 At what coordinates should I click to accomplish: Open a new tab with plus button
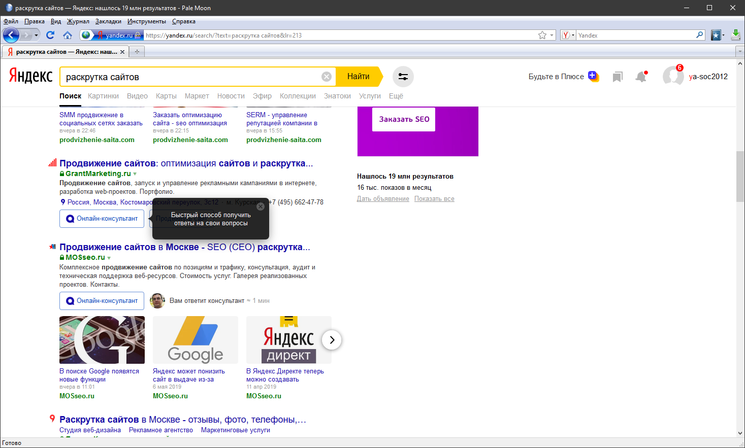(x=137, y=52)
